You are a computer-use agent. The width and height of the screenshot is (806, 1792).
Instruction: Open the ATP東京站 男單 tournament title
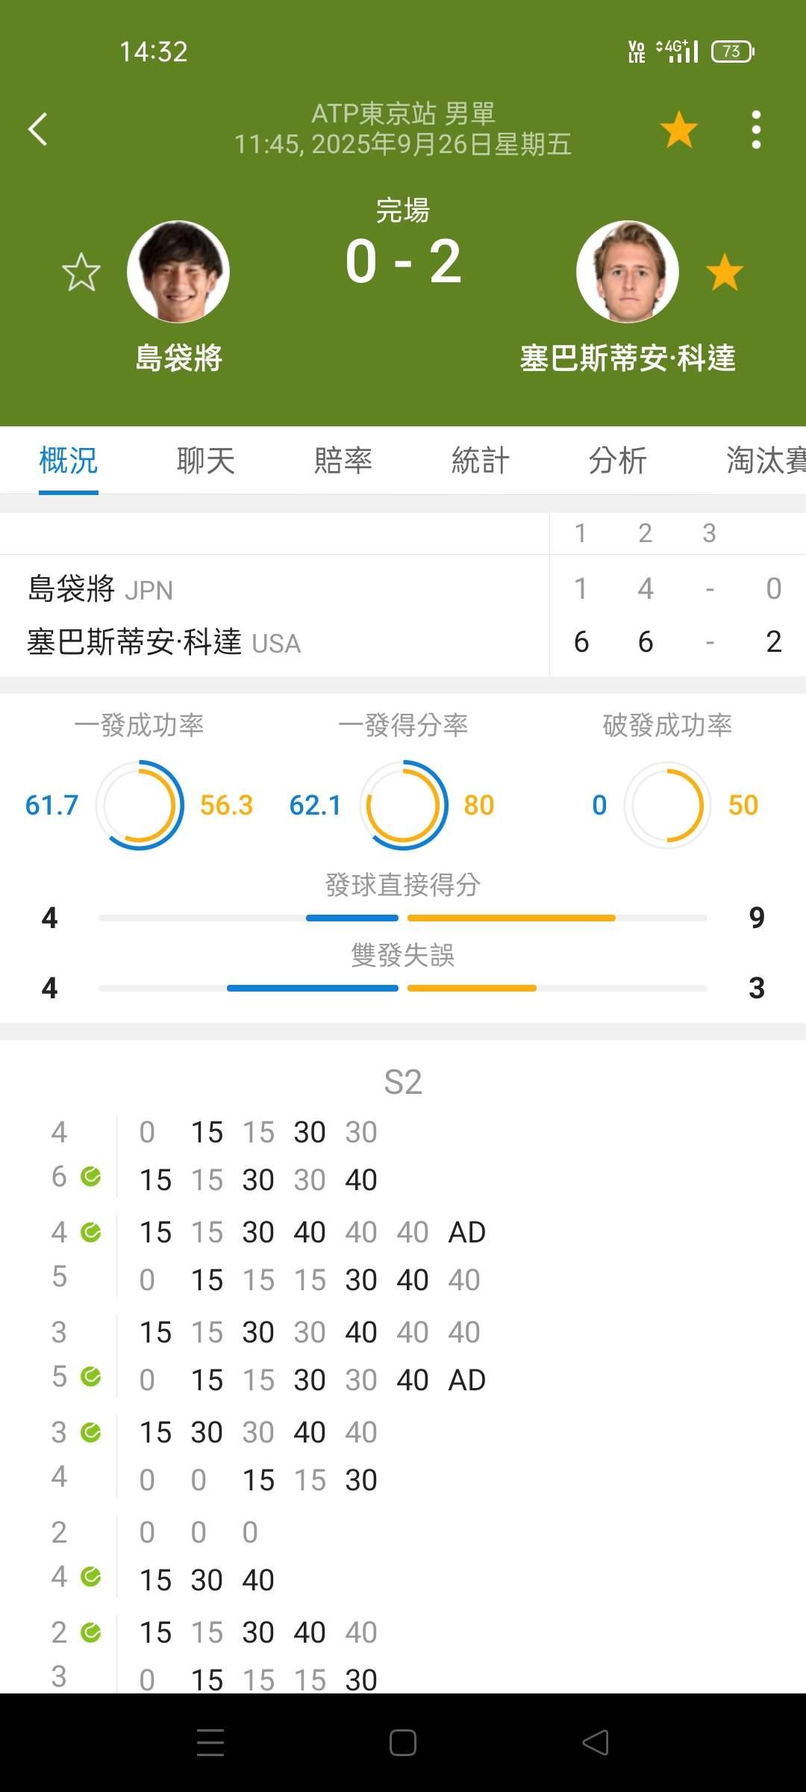pos(403,113)
